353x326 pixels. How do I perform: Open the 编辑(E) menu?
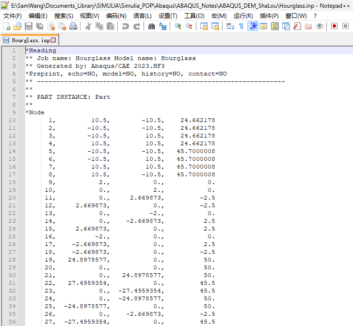click(x=38, y=16)
